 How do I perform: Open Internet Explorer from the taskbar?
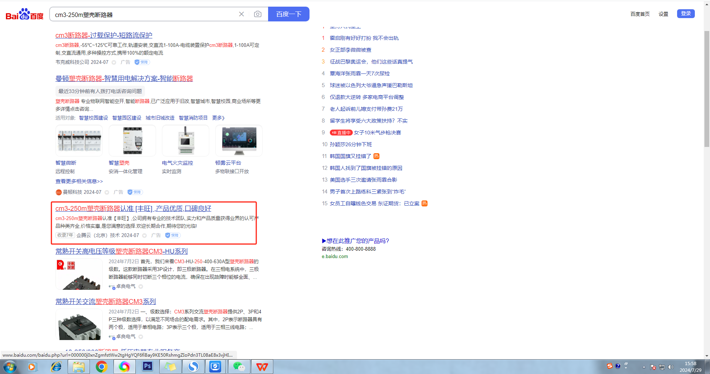coord(56,367)
